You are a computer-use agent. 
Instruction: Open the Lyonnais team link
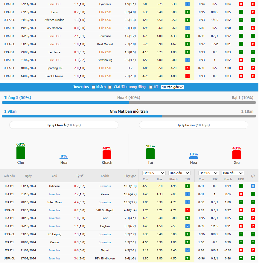pos(105,4)
